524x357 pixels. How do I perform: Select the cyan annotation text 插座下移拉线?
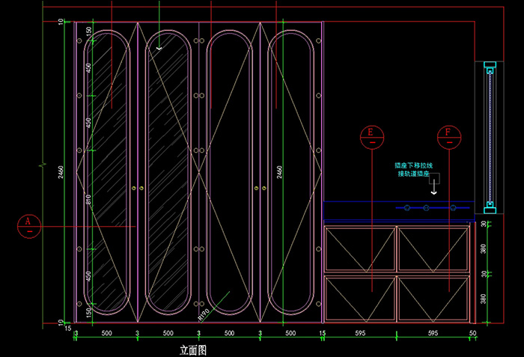413,165
